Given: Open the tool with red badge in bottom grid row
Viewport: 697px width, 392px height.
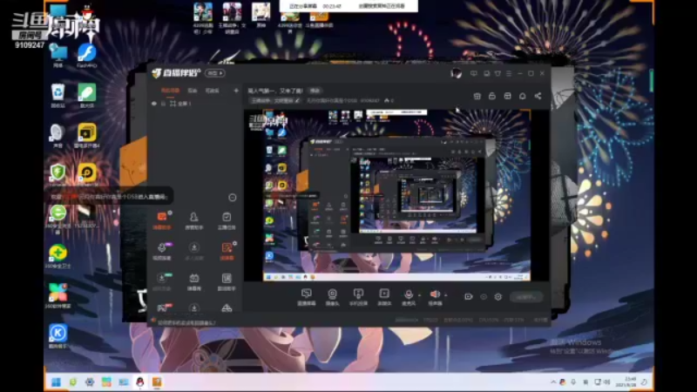Looking at the screenshot, I should click(162, 308).
